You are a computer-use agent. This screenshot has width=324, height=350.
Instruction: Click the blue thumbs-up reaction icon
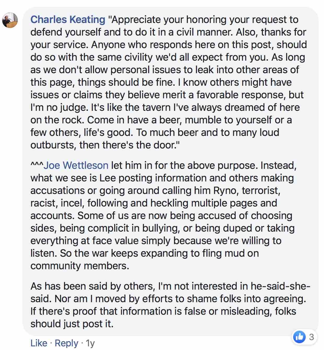(299, 337)
